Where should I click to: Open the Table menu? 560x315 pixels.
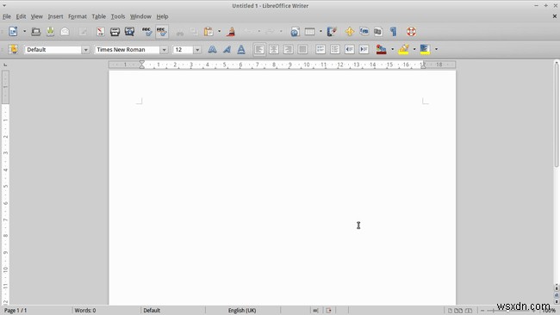(x=98, y=16)
